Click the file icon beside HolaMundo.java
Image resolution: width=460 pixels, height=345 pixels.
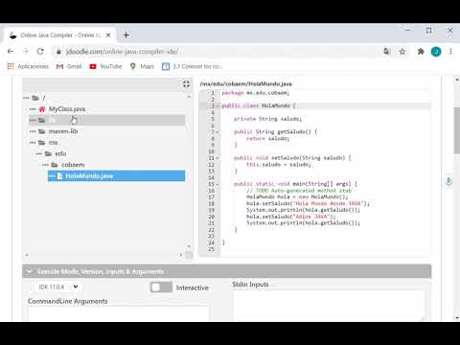pos(59,176)
